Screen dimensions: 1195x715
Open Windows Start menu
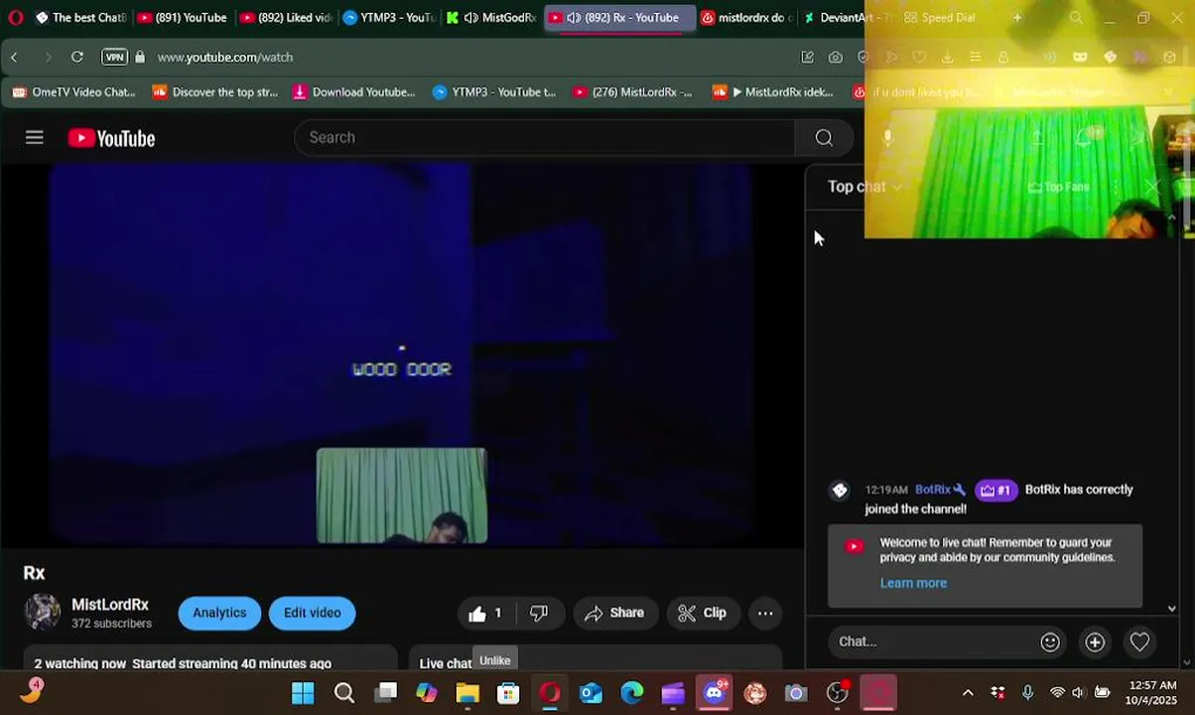tap(303, 693)
